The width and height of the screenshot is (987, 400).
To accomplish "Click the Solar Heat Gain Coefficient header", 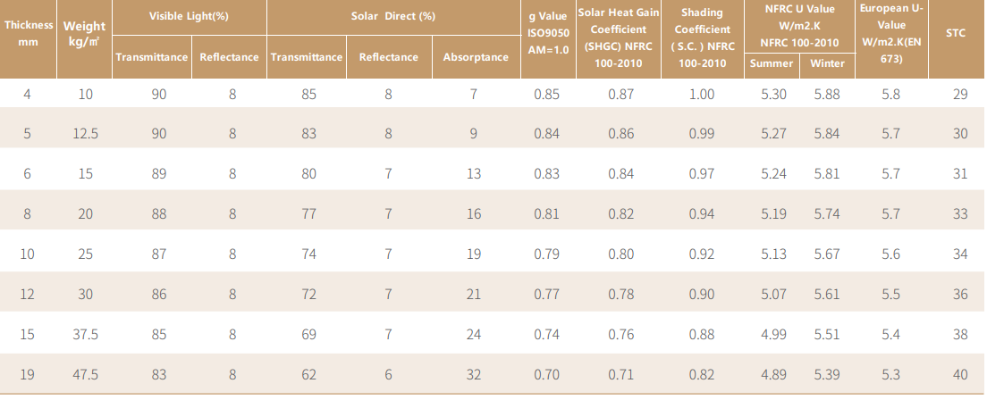I will tap(617, 39).
